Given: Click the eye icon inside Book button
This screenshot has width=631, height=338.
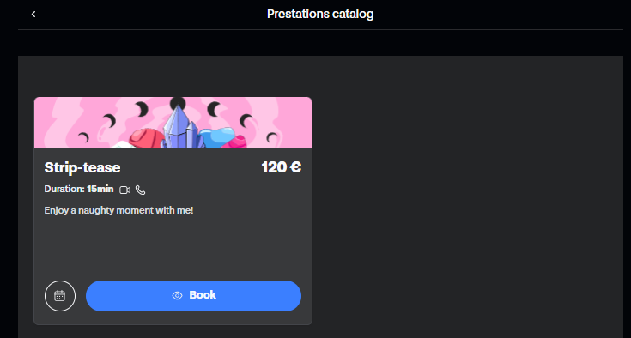Looking at the screenshot, I should (x=177, y=296).
